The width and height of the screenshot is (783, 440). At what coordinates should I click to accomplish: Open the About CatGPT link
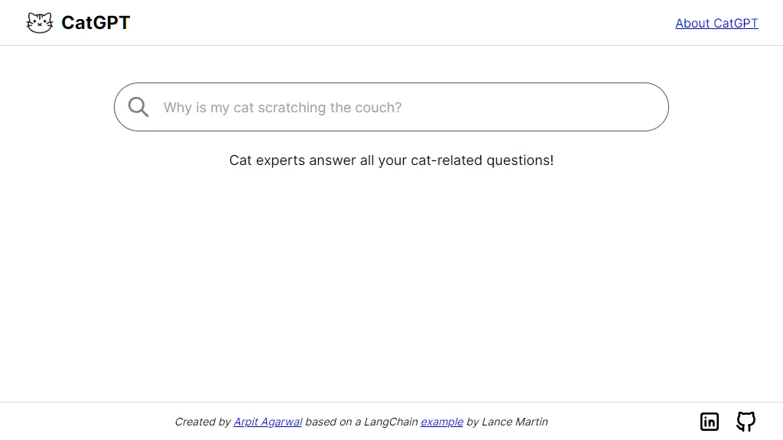pos(716,24)
